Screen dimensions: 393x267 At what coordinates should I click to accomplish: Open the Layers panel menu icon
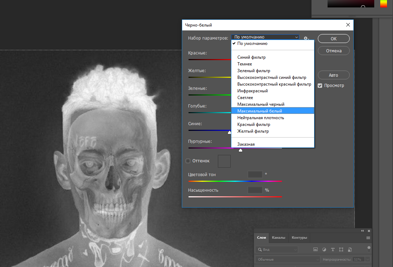click(368, 238)
